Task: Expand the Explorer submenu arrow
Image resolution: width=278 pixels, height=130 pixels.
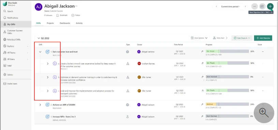Action: (x=28, y=46)
